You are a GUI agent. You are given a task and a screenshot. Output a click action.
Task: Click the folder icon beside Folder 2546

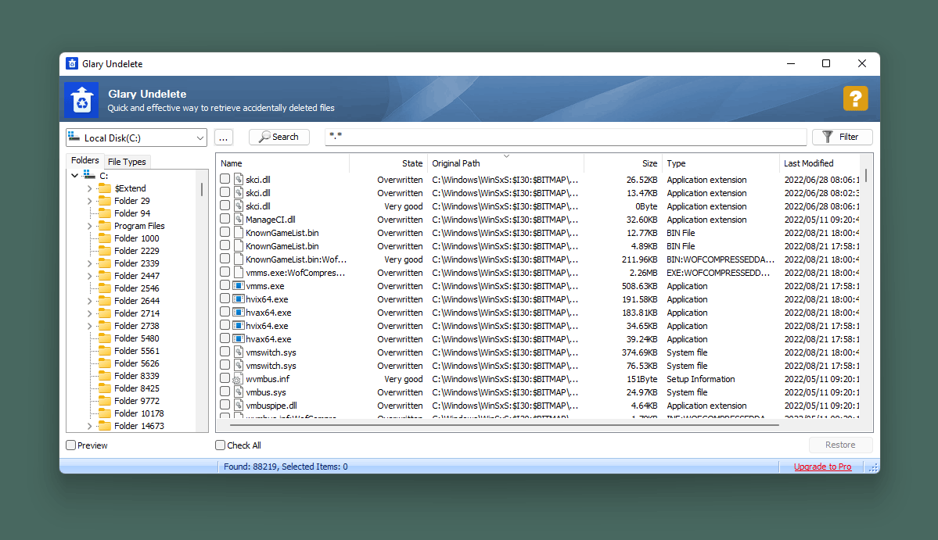pyautogui.click(x=105, y=288)
